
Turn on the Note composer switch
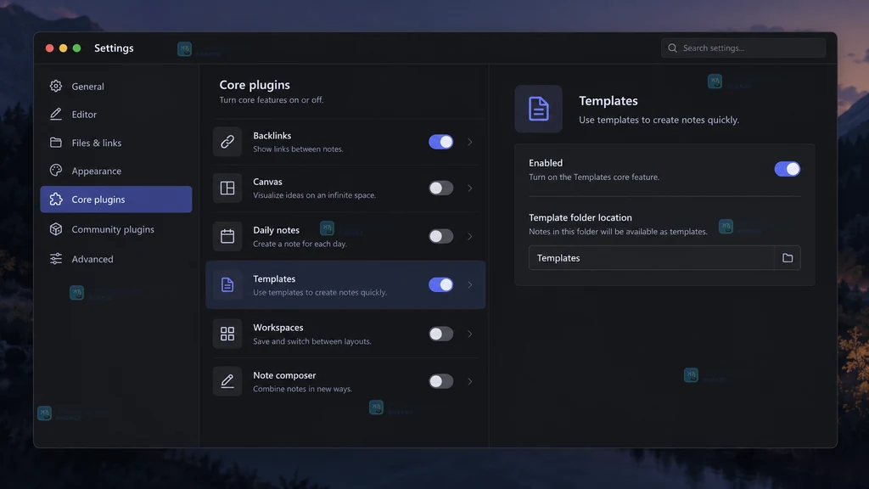click(441, 381)
